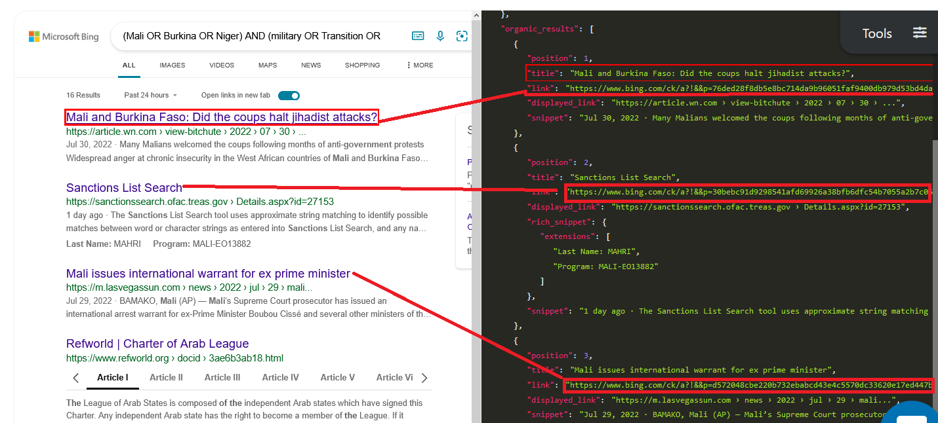Open search settings via the Tools sliders icon
Screen dimensions: 938x423
pyautogui.click(x=920, y=31)
